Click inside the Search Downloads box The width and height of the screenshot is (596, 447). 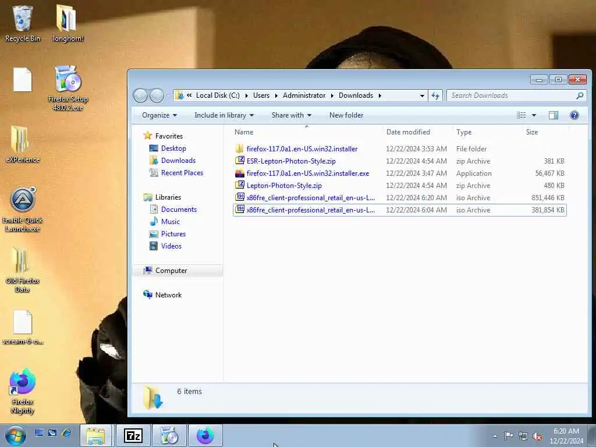[x=512, y=95]
